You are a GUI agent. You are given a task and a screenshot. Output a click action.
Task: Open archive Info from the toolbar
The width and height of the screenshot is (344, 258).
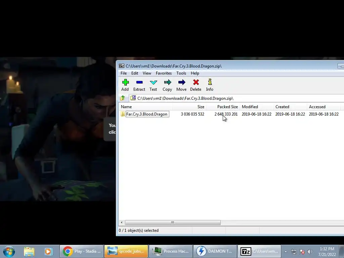(210, 85)
